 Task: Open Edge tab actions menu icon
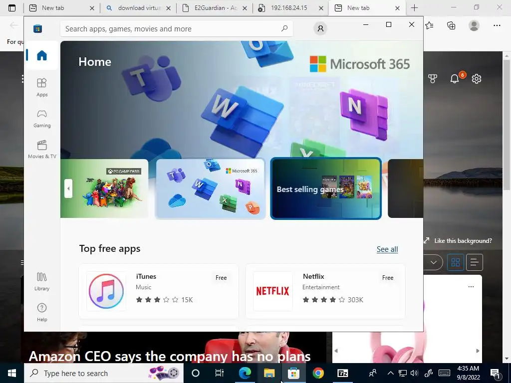pyautogui.click(x=12, y=8)
